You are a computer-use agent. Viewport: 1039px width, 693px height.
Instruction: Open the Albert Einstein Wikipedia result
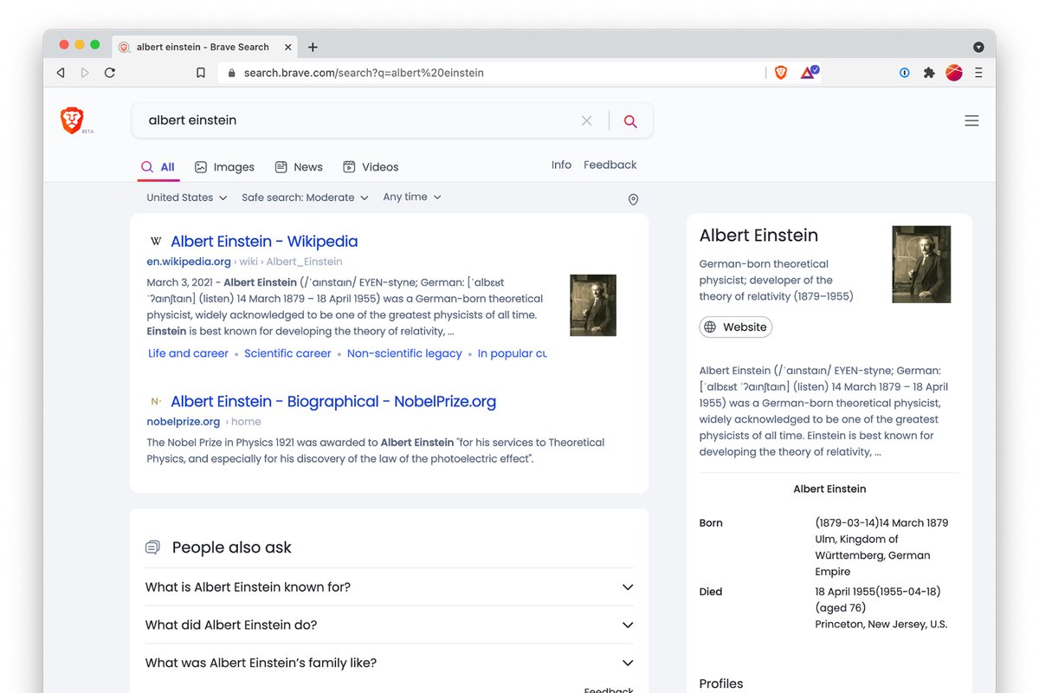click(264, 241)
